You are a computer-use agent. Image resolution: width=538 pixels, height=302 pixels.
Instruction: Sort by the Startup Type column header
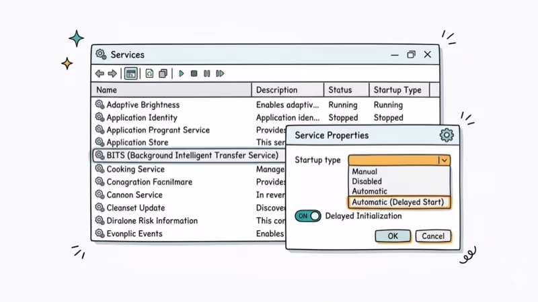click(x=399, y=90)
